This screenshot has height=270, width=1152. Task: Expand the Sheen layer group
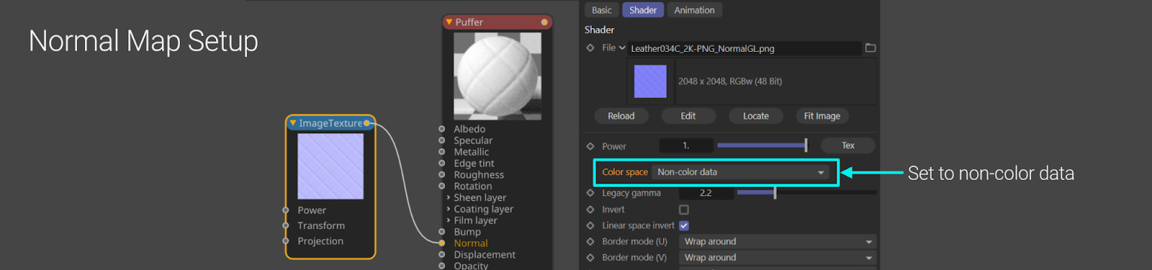point(449,197)
